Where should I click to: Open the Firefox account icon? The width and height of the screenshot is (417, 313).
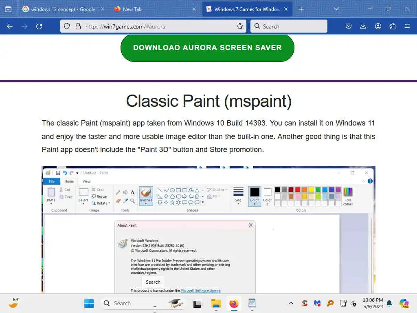click(x=378, y=26)
